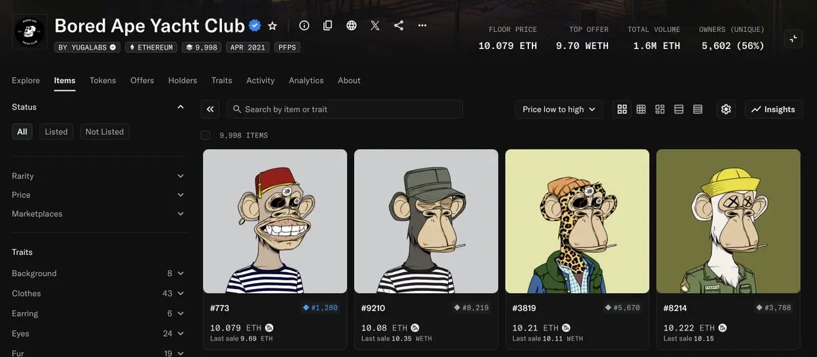Click the rarity rank #8,219 badge on item #9210
Image resolution: width=817 pixels, height=357 pixels.
471,308
